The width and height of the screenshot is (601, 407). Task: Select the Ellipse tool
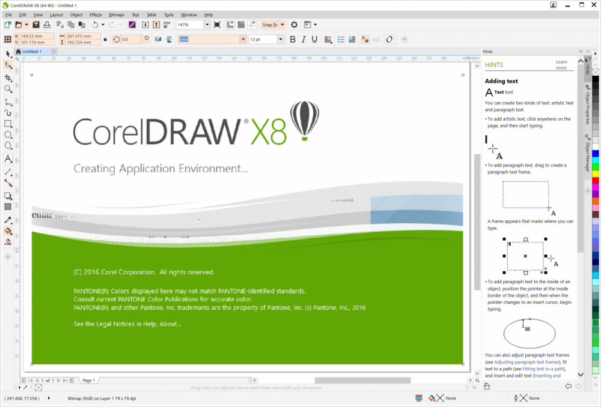8,134
